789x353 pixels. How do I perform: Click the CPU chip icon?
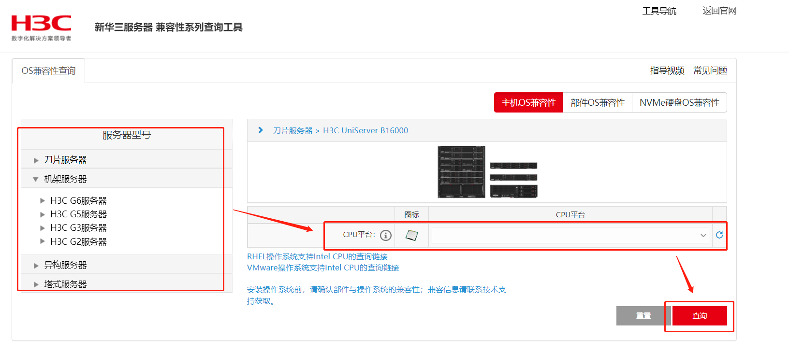411,235
